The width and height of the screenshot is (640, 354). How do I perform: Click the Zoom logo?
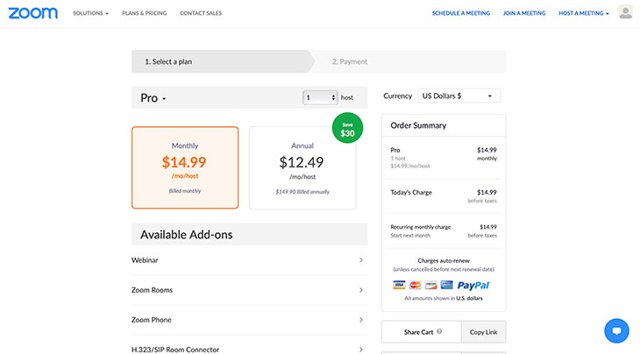point(34,13)
